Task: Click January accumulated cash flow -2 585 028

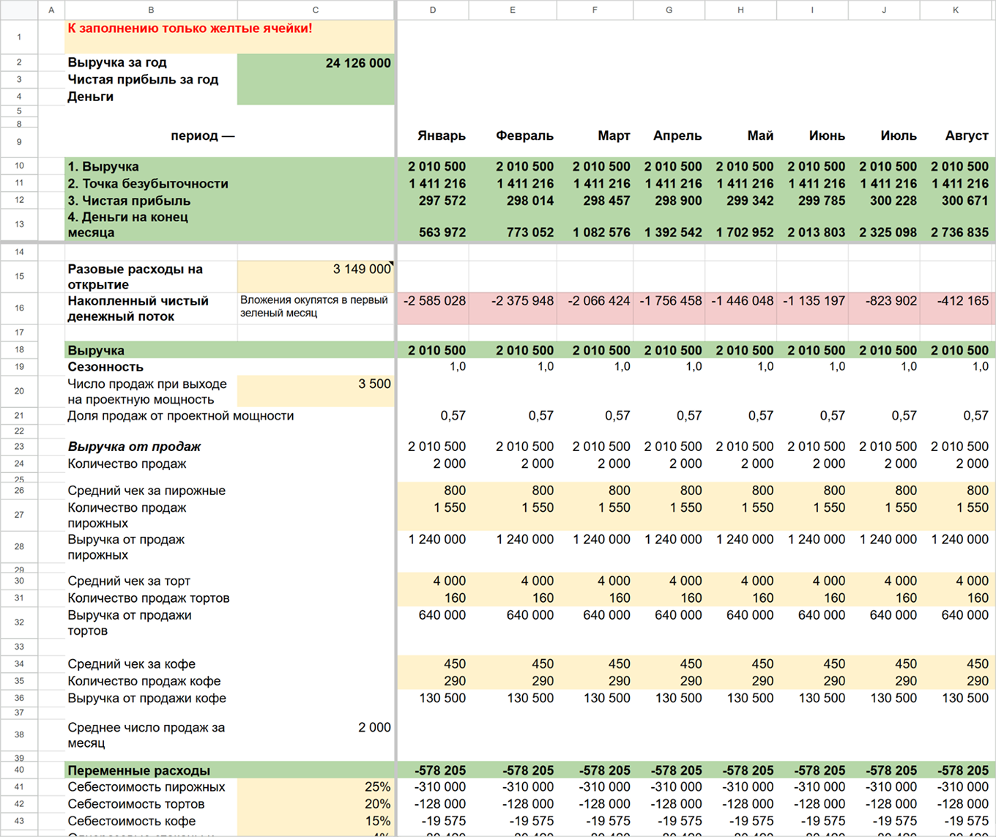Action: pos(433,308)
